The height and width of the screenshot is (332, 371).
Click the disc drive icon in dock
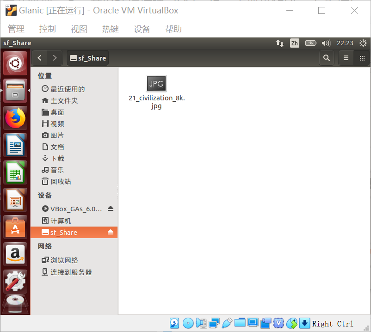pos(15,305)
